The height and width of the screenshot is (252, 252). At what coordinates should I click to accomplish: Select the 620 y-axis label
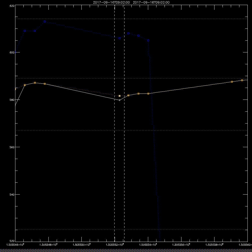pyautogui.click(x=12, y=6)
